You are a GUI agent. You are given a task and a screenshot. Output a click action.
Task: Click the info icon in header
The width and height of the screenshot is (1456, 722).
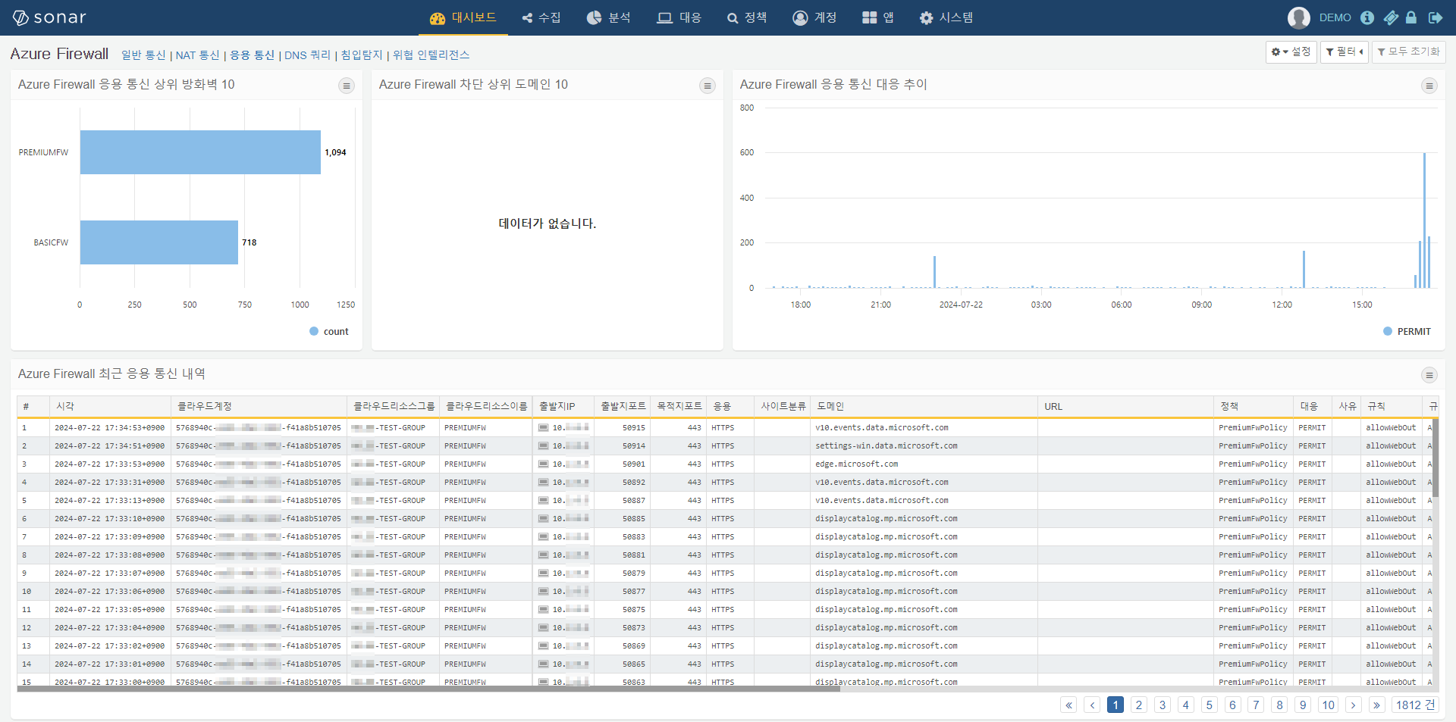[1367, 17]
